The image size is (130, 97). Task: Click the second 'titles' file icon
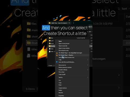tap(50, 51)
